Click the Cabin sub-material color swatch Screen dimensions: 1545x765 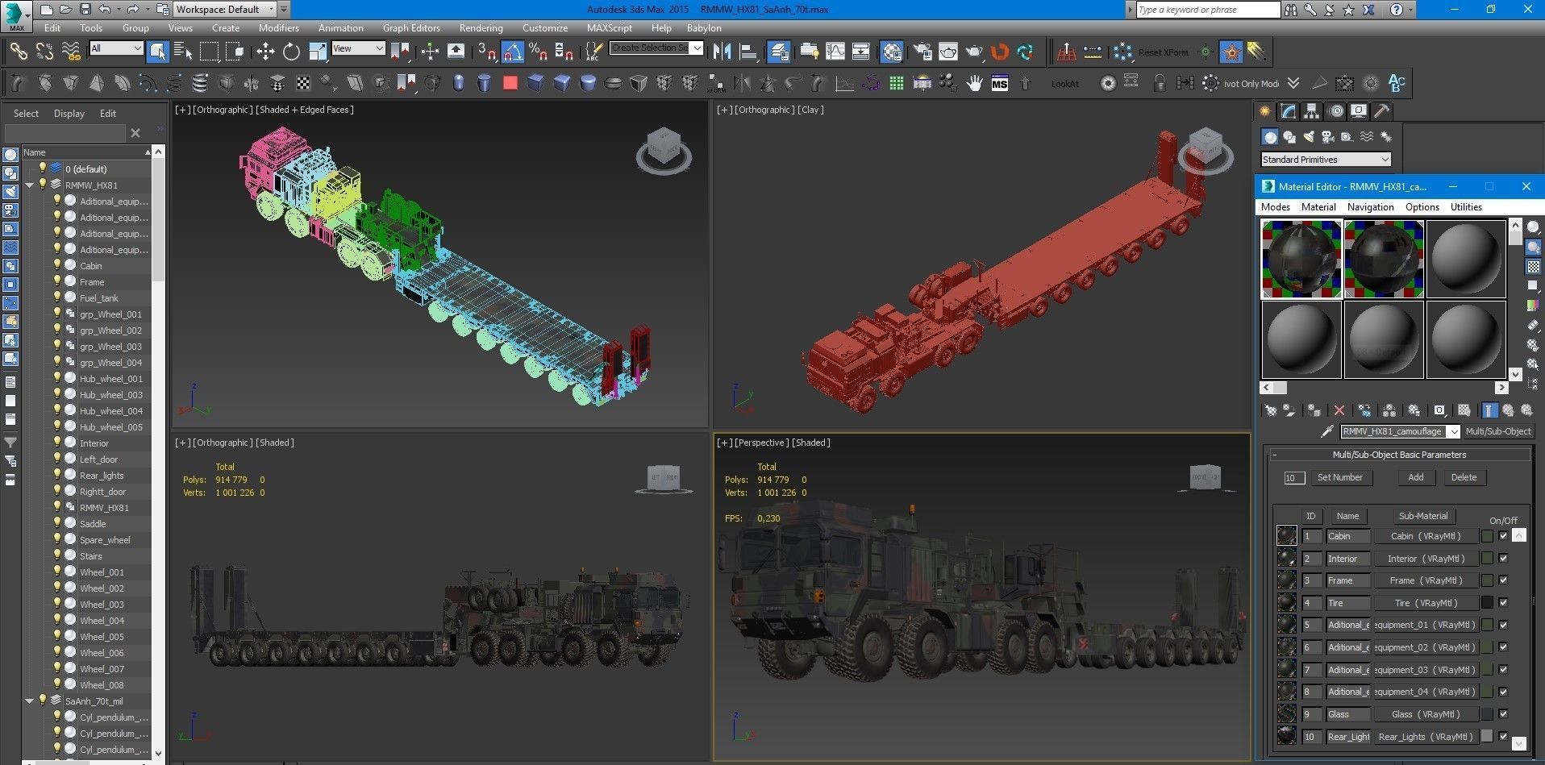pos(1488,536)
